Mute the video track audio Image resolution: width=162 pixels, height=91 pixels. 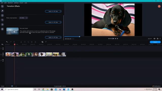[x=3, y=55]
